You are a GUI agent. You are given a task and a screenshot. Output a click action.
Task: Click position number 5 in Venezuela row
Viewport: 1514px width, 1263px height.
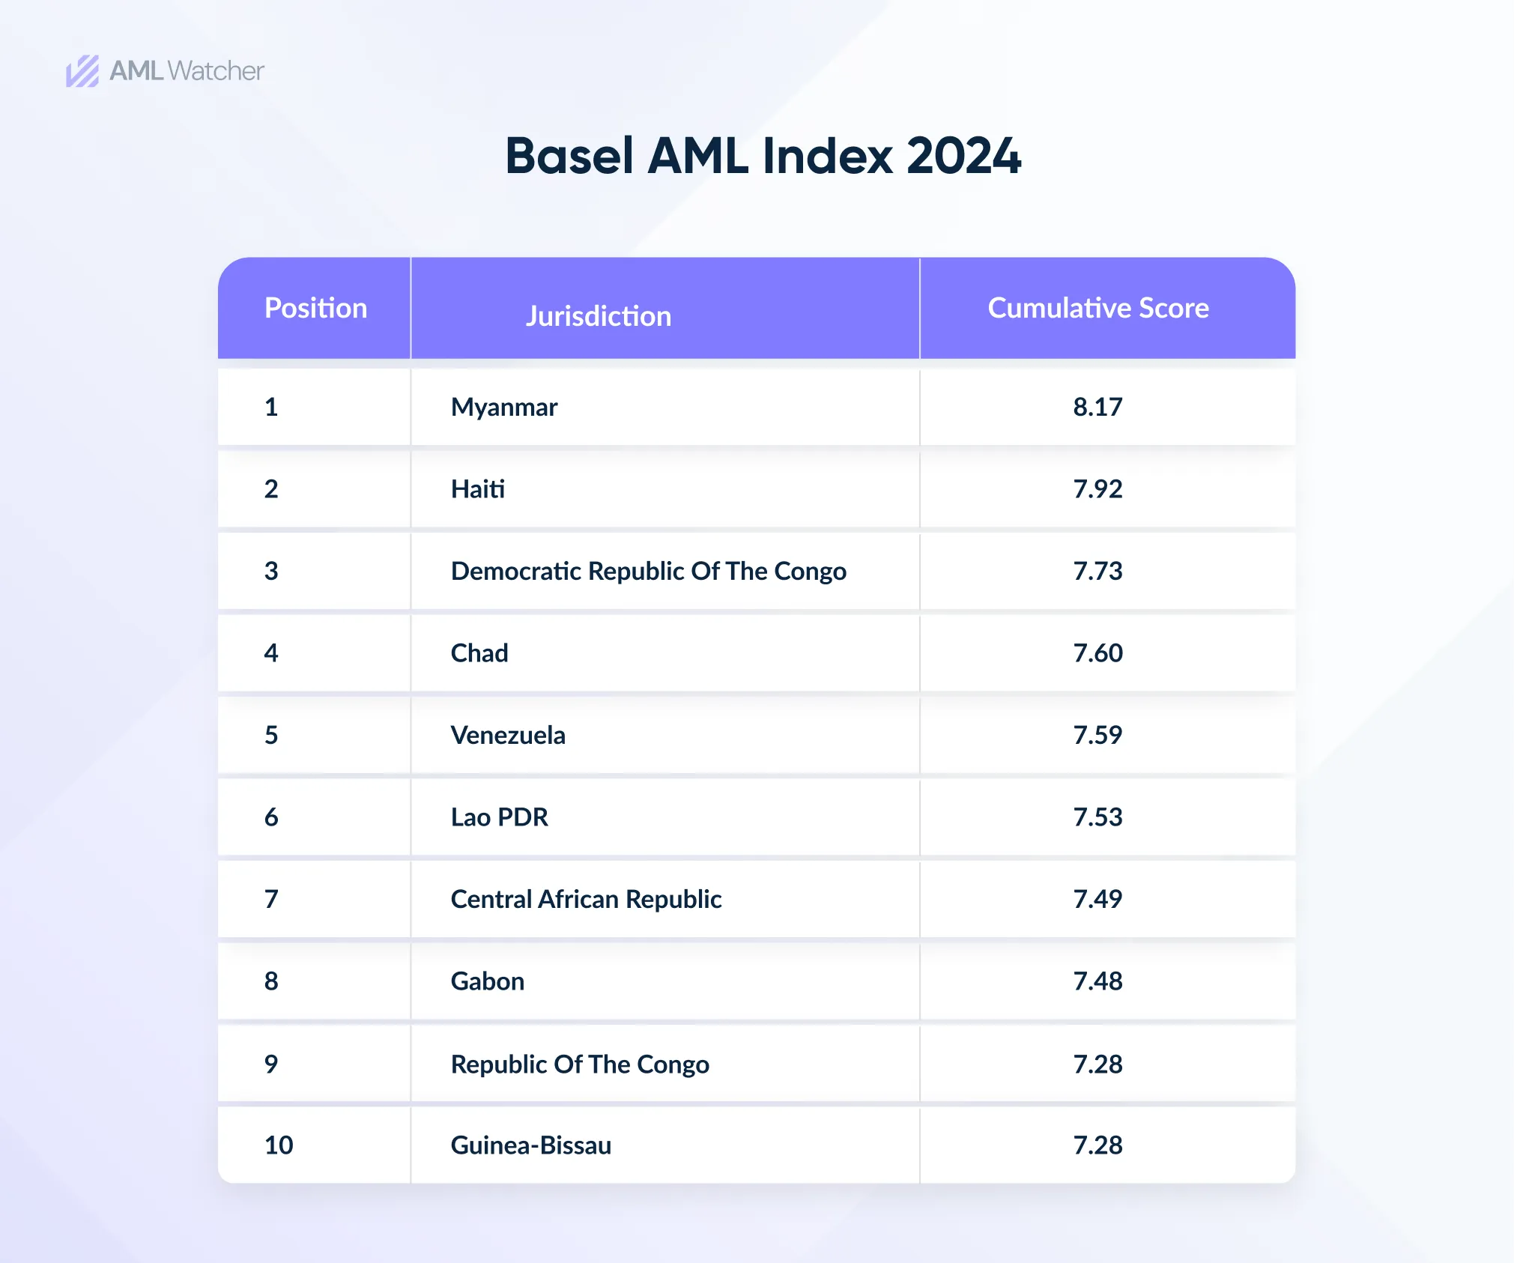click(271, 735)
